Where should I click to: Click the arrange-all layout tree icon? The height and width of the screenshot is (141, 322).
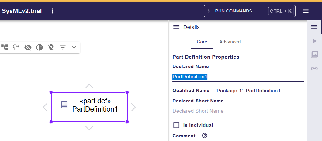pos(5,47)
